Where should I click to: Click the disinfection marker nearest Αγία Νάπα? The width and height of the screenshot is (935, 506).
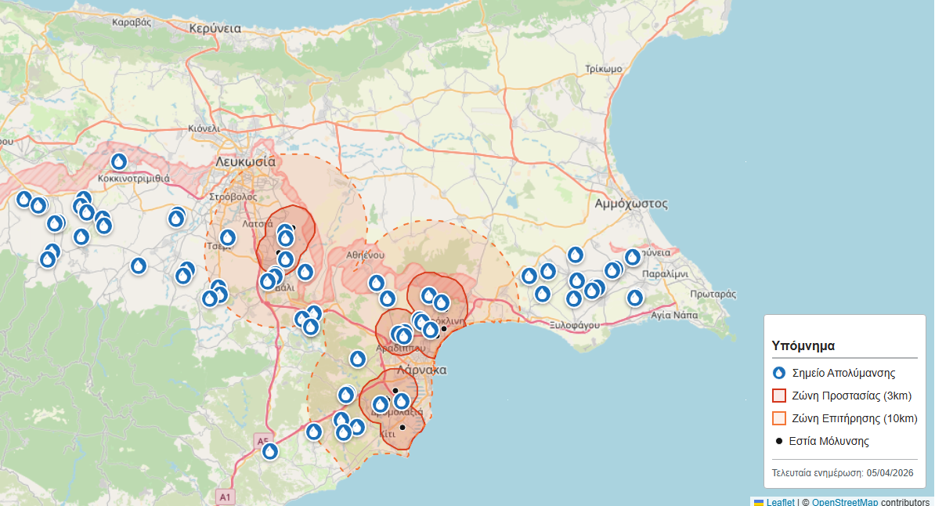tap(635, 298)
